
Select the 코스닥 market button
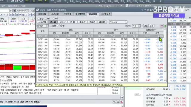click(x=63, y=22)
